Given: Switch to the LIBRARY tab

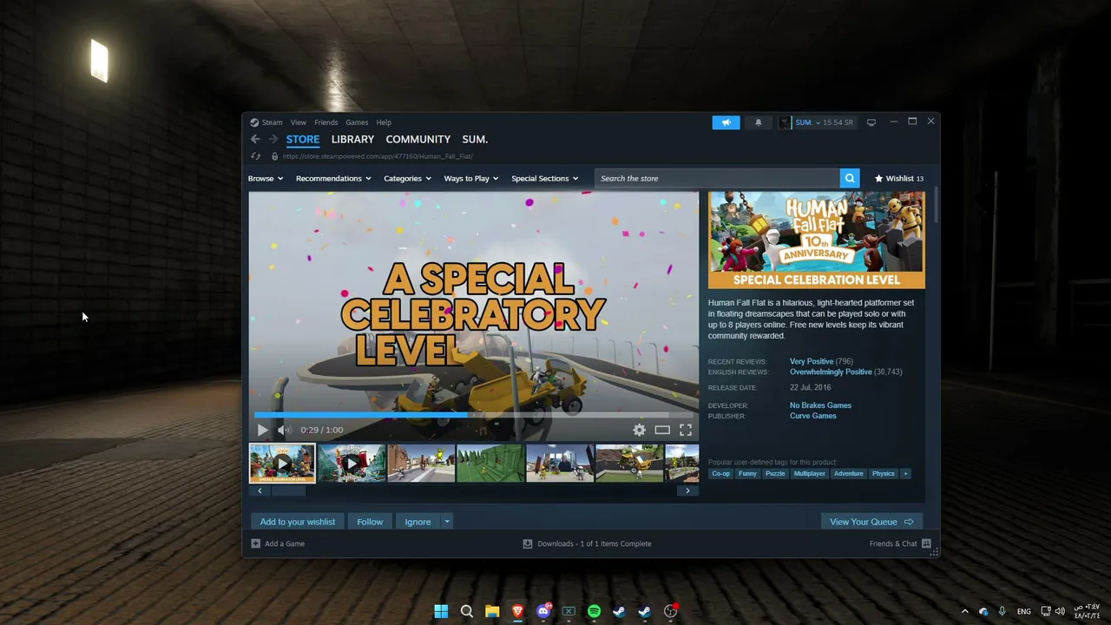Looking at the screenshot, I should click(352, 139).
